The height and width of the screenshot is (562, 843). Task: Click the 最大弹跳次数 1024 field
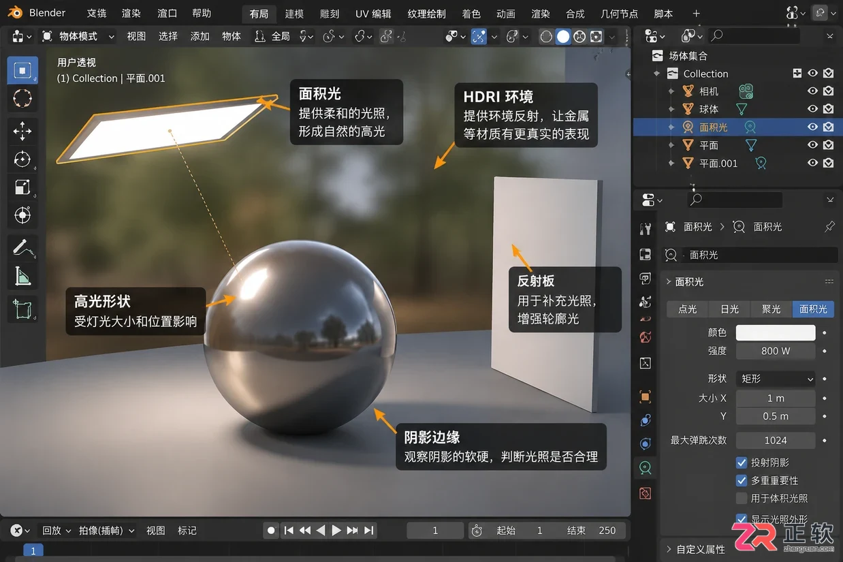pyautogui.click(x=776, y=440)
